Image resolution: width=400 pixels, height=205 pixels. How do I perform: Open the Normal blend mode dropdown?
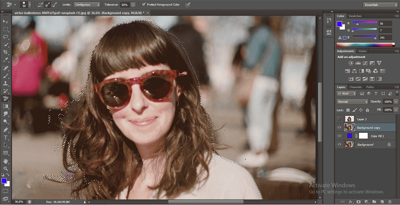point(352,102)
